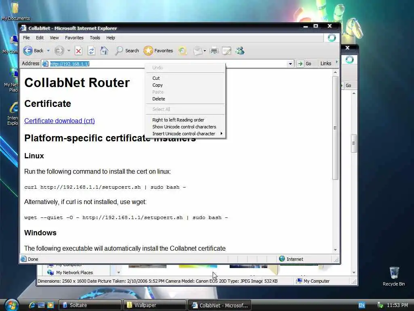The image size is (414, 311).
Task: Click network tray icon near clock
Action: (380, 305)
